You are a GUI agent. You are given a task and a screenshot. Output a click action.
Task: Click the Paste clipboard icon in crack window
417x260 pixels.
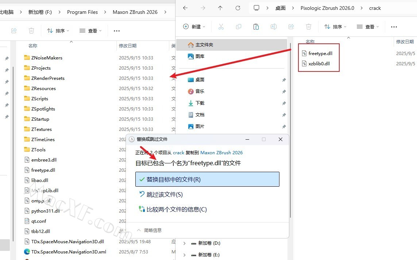click(256, 27)
